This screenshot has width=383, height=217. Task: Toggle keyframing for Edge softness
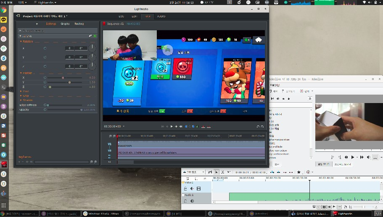pos(45,105)
